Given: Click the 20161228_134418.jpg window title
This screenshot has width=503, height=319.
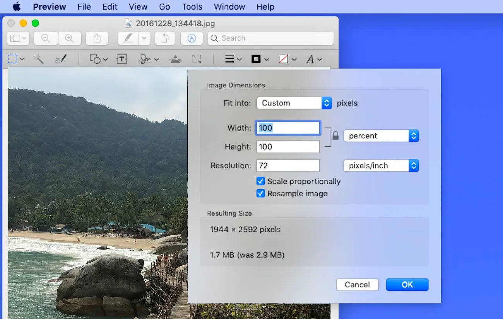Looking at the screenshot, I should pyautogui.click(x=175, y=24).
